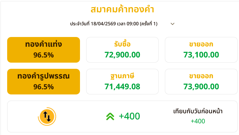Select the ทองคำแท่ง gold bar label
Screen dimensions: 239x135
click(x=44, y=44)
